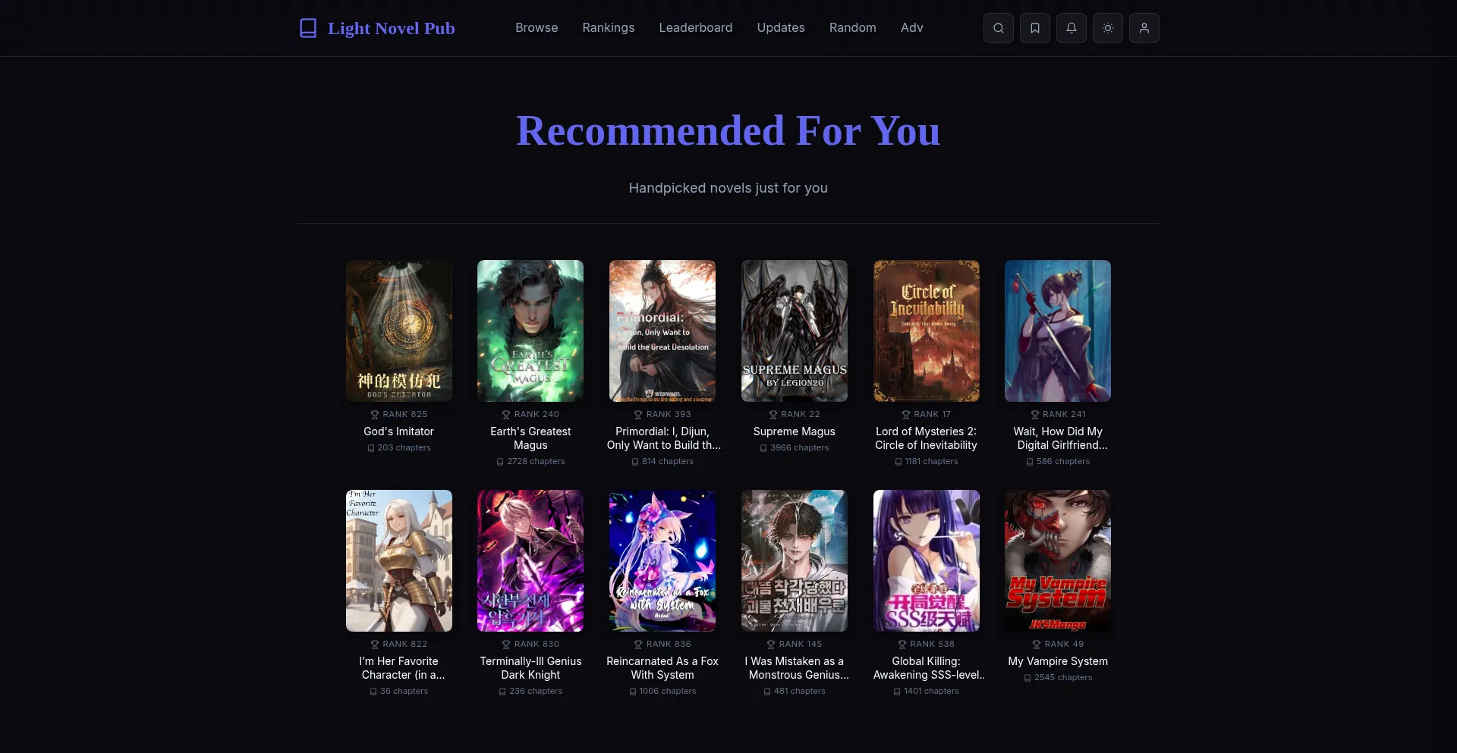
Task: Open the search icon in header
Action: 998,28
